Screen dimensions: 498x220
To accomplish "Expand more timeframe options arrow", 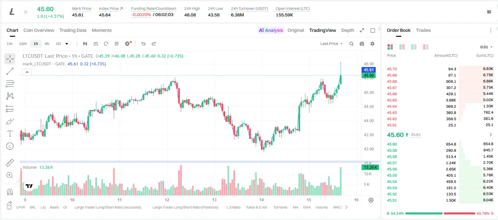I will 67,44.
